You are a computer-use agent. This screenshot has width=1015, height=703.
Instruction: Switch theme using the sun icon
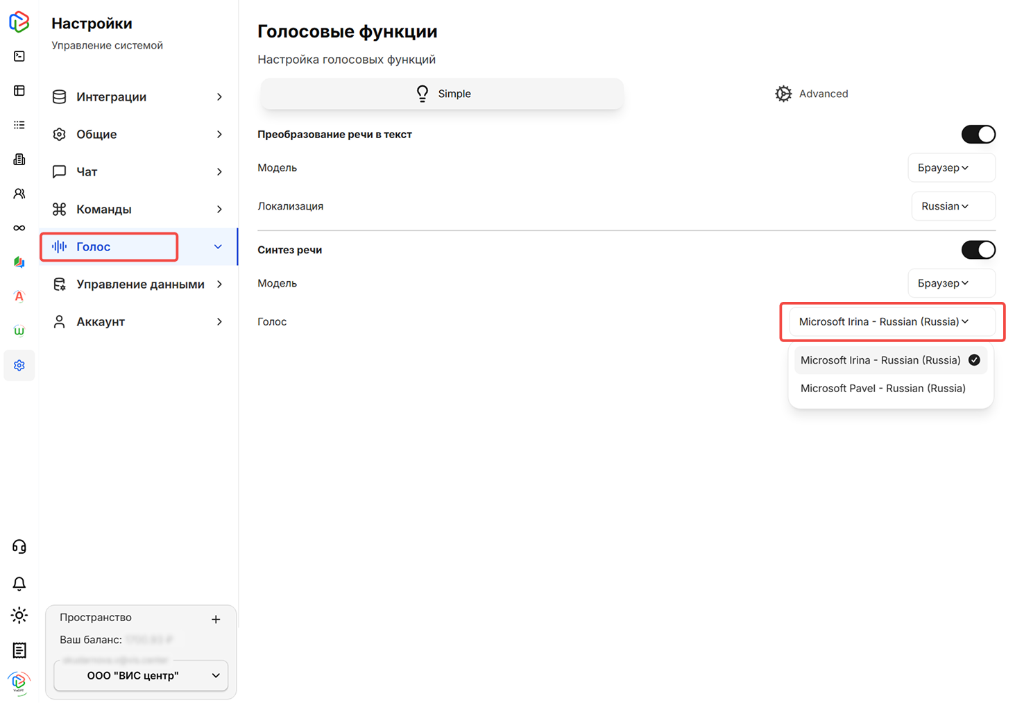pyautogui.click(x=19, y=616)
